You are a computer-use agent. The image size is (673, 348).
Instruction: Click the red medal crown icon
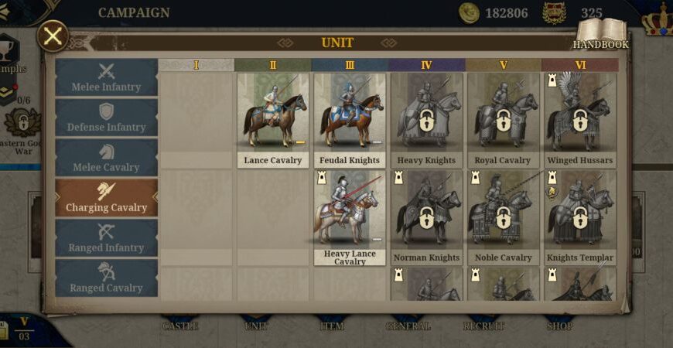[x=554, y=13]
